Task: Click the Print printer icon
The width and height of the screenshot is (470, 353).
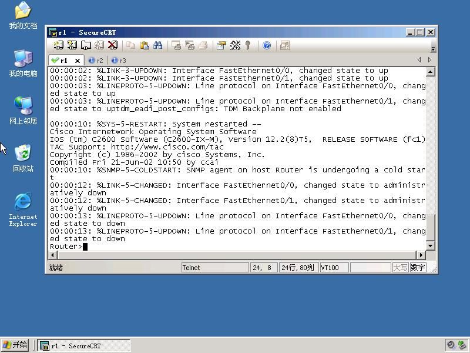Action: (x=203, y=45)
